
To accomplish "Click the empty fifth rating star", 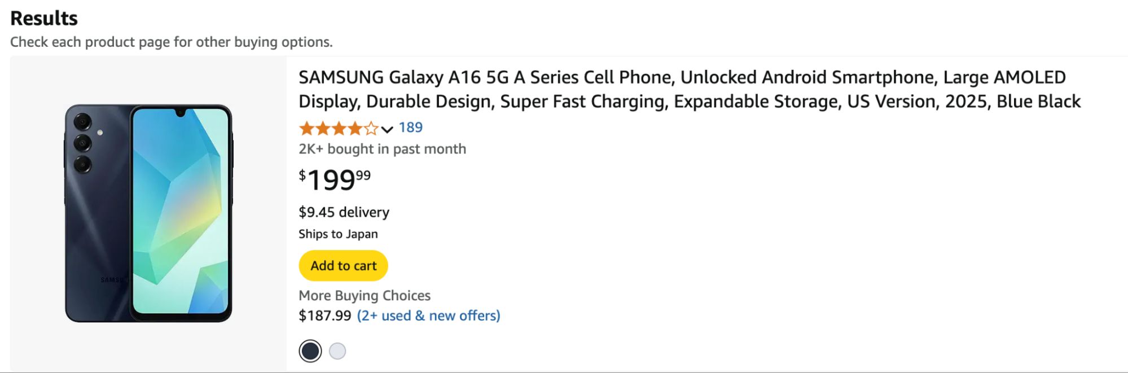I will pos(371,129).
